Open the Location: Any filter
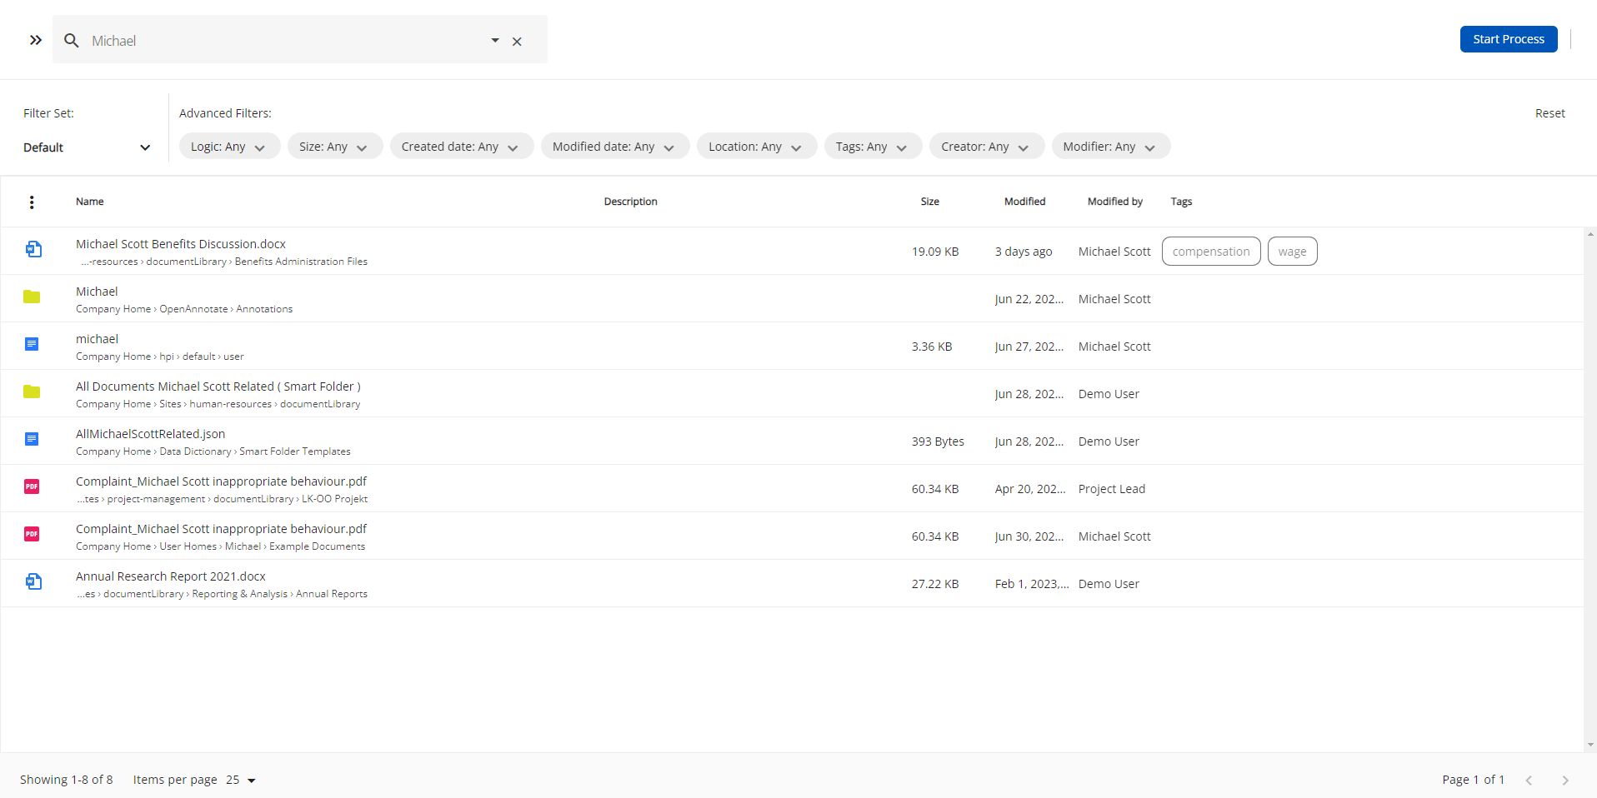 757,147
